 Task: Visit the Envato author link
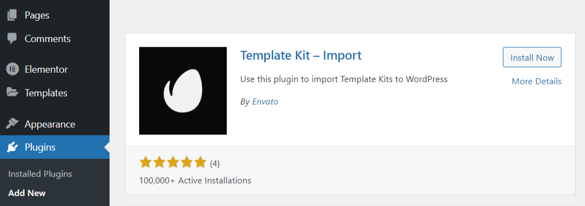click(265, 101)
